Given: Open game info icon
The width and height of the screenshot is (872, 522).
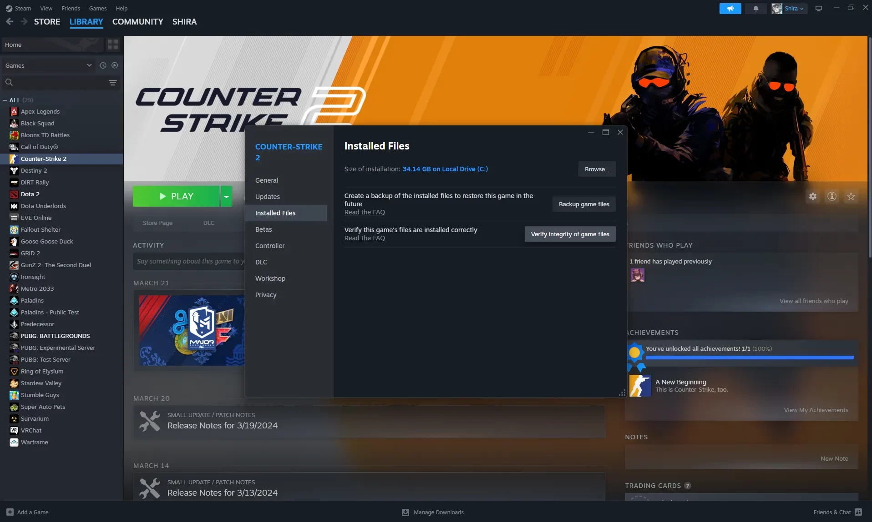Looking at the screenshot, I should pyautogui.click(x=832, y=196).
